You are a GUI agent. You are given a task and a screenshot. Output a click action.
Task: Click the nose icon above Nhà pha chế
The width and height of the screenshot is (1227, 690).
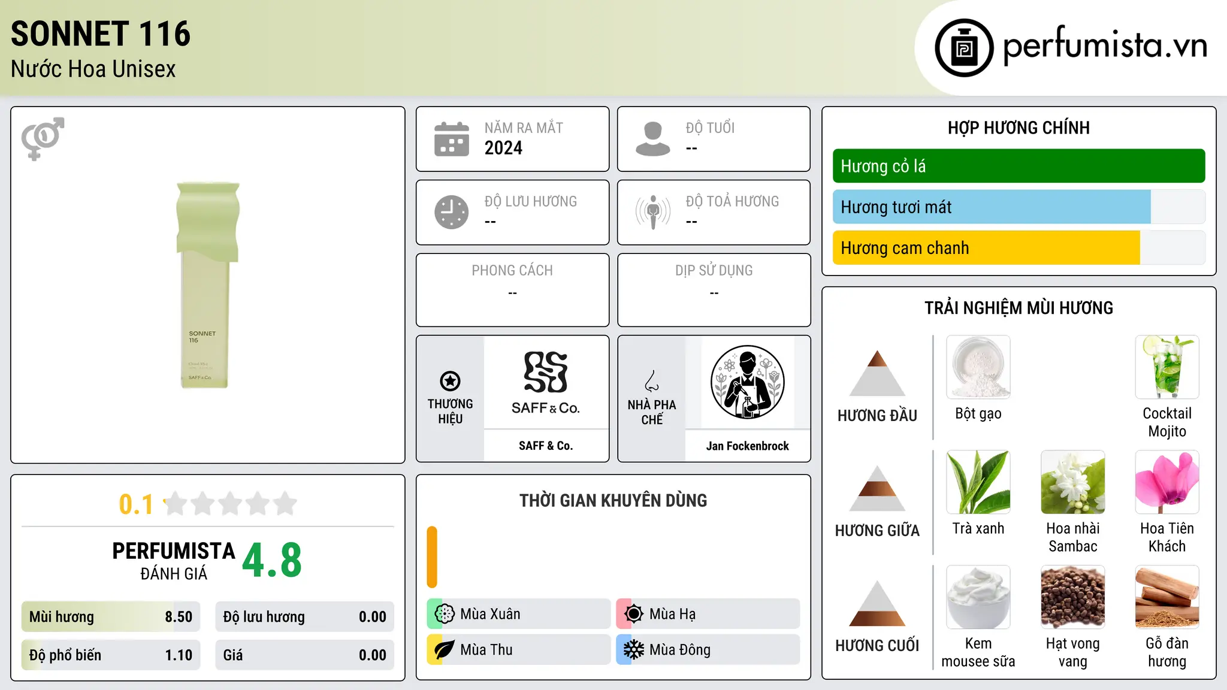(652, 380)
